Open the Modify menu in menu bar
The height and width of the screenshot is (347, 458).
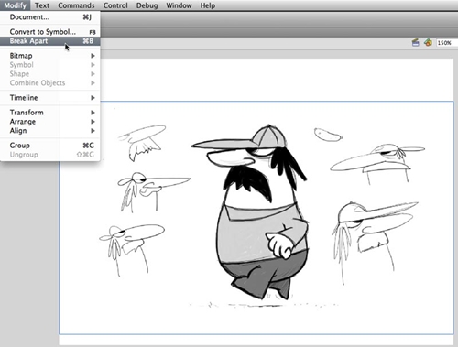[x=15, y=5]
